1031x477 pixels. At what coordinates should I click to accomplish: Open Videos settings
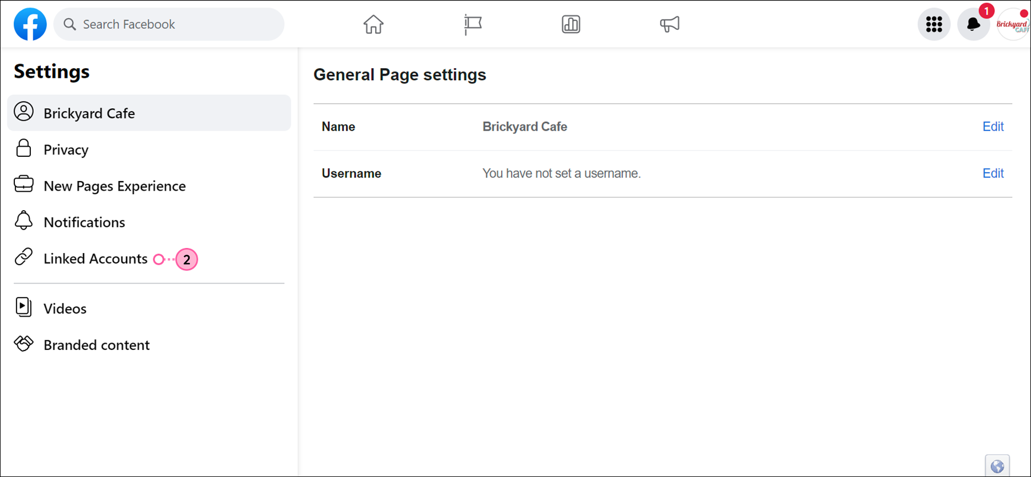149,308
